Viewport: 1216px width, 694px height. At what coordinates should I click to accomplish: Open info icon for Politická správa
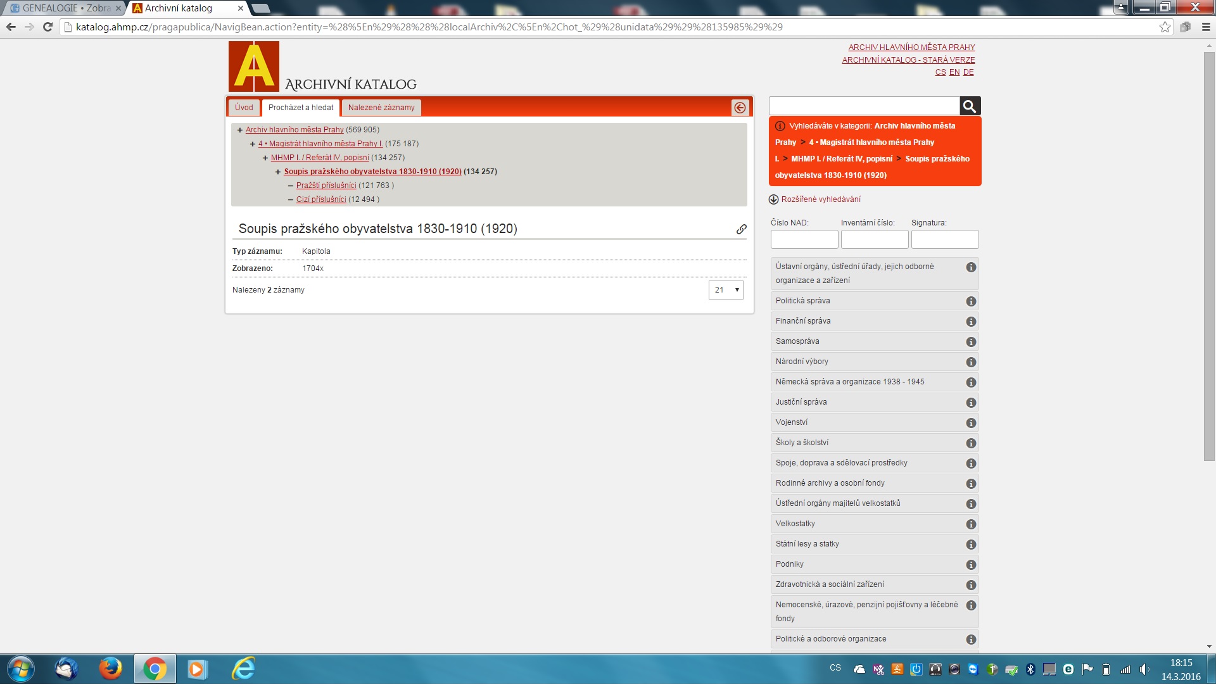point(970,301)
